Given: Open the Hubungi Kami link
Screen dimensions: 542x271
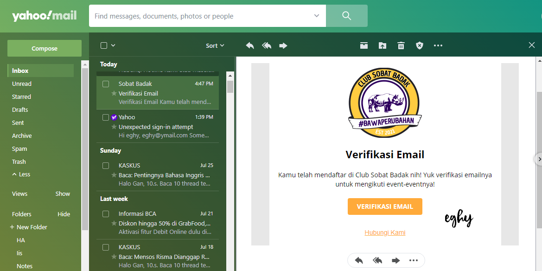Looking at the screenshot, I should [385, 232].
